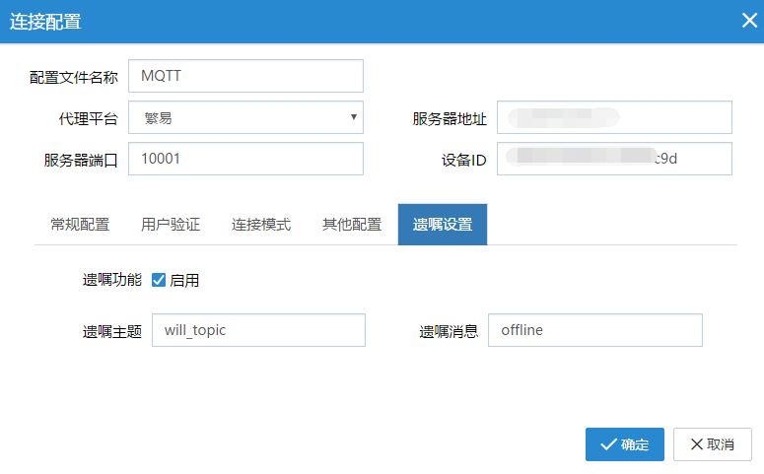Screen dimensions: 764x474
Task: Open the 用户验证 tab
Action: (x=171, y=224)
